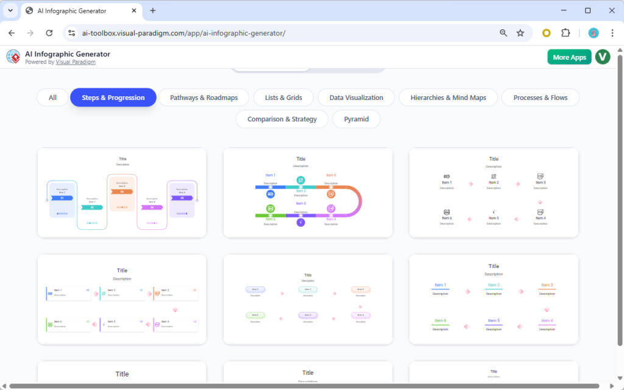
Task: Click the browser back arrow icon
Action: click(x=12, y=33)
